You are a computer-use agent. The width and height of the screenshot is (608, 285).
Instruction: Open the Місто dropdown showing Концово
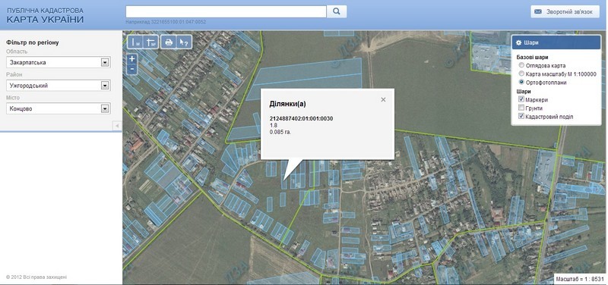(59, 108)
